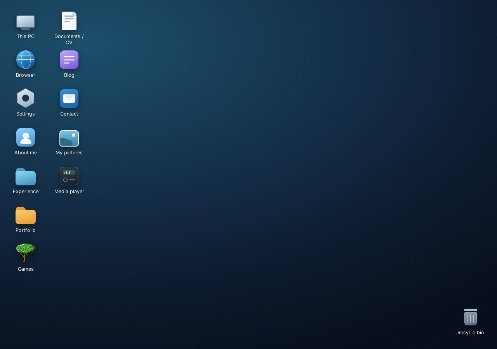Click the "Media player" label text
This screenshot has width=497, height=349.
click(69, 192)
